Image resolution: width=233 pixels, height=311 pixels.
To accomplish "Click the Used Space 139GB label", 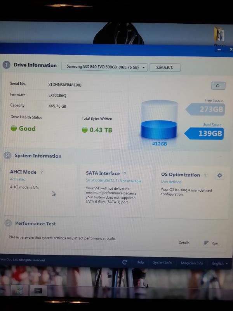I will (204, 133).
